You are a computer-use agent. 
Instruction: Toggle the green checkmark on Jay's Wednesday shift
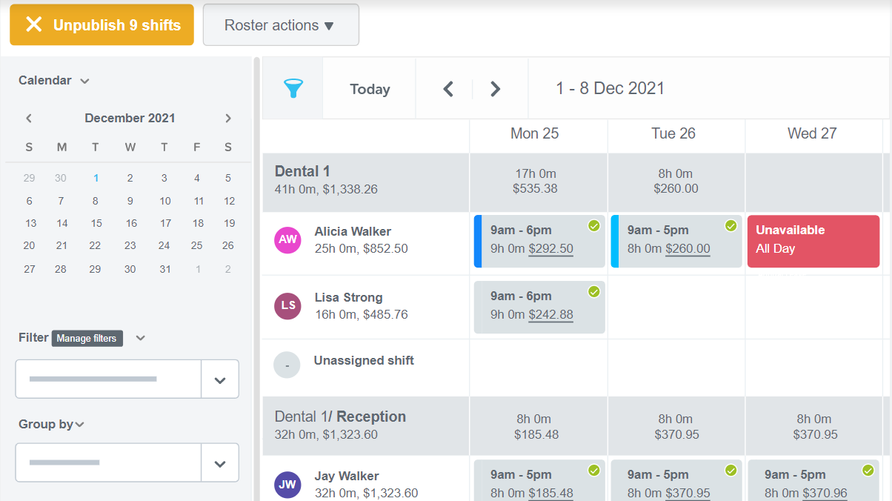(x=868, y=470)
